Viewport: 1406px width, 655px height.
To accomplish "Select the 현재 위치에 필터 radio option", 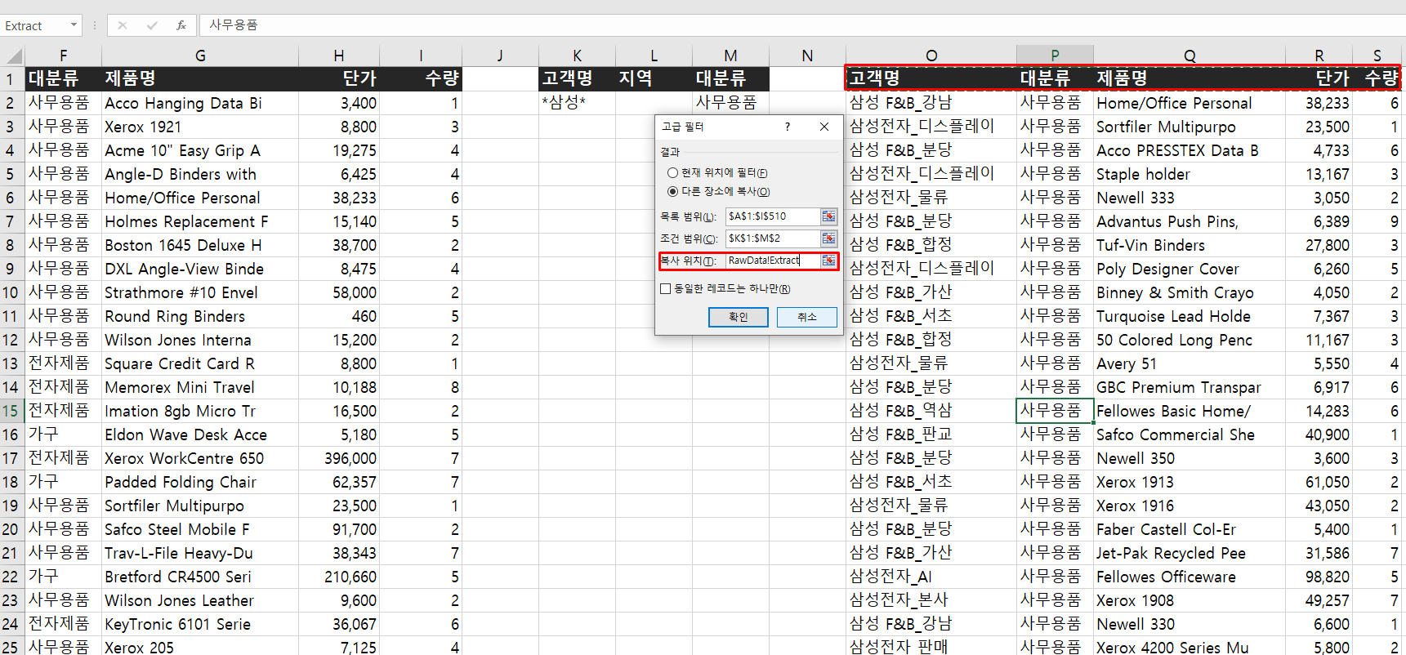I will pyautogui.click(x=673, y=173).
